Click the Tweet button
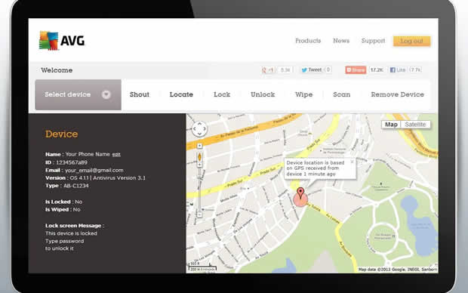This screenshot has width=468, height=293. click(311, 70)
